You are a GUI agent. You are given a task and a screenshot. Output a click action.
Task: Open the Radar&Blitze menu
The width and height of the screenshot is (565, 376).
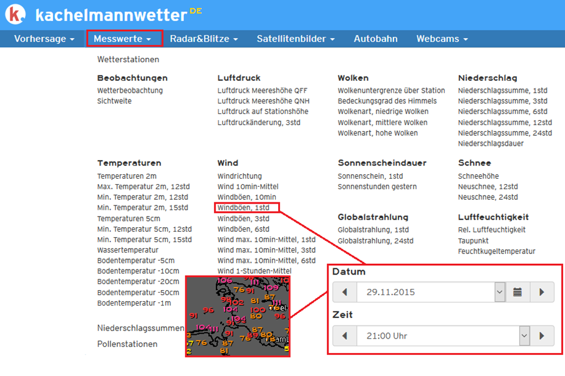click(204, 39)
